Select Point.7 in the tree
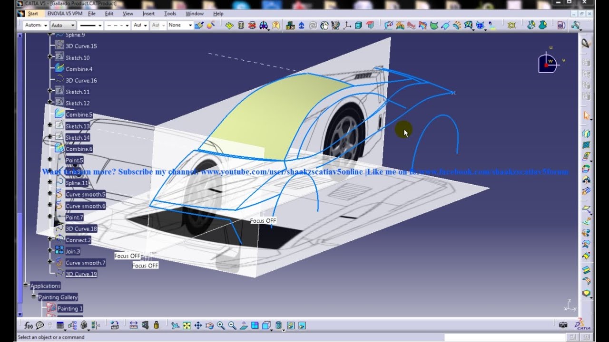The image size is (609, 342). pyautogui.click(x=74, y=217)
